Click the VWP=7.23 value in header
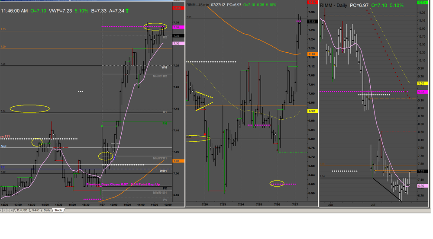The width and height of the screenshot is (433, 239). (61, 11)
